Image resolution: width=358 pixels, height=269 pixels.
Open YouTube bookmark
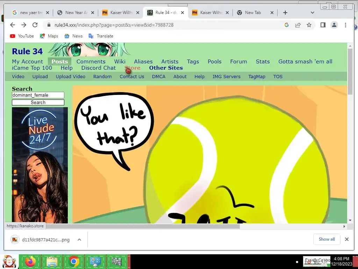pos(22,36)
